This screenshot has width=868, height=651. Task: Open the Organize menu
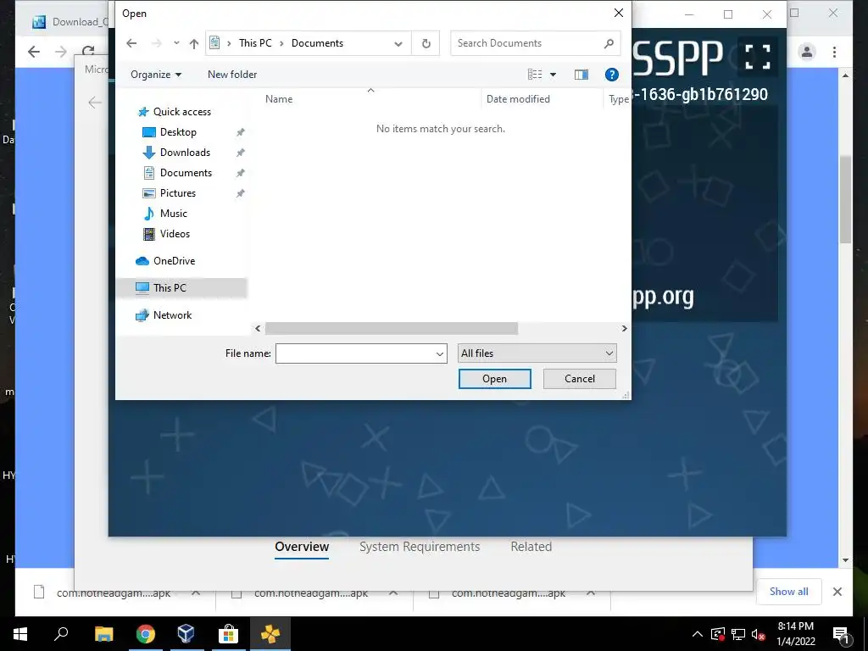156,75
